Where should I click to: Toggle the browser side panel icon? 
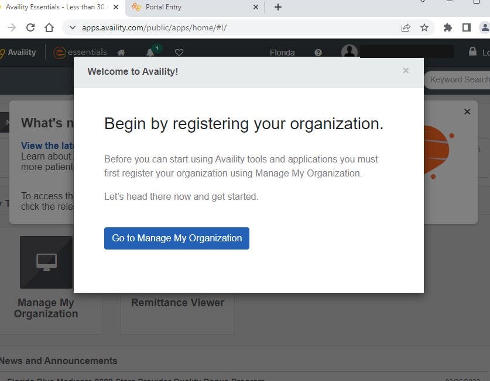(x=466, y=28)
